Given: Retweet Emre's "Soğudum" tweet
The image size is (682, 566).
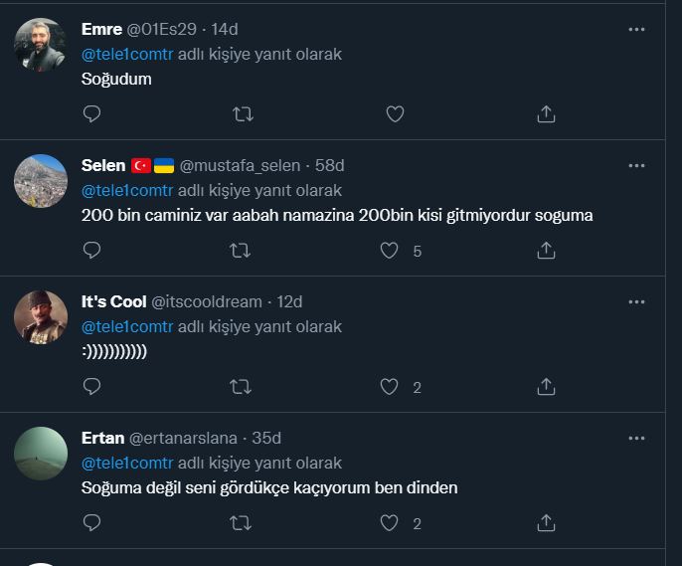Looking at the screenshot, I should tap(243, 114).
